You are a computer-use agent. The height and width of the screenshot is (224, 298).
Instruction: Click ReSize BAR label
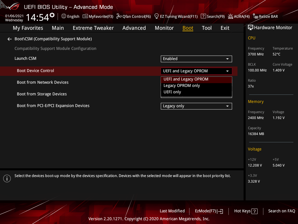(x=268, y=17)
